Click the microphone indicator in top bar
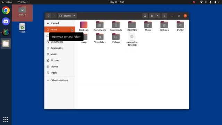Image resolution: width=222 pixels, height=125 pixels. click(x=211, y=2)
